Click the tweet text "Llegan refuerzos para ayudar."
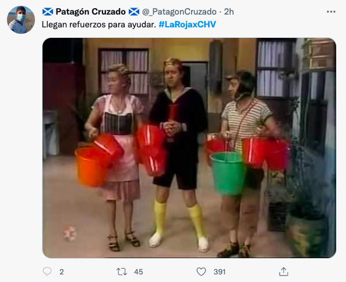The width and height of the screenshot is (346, 282). (99, 24)
